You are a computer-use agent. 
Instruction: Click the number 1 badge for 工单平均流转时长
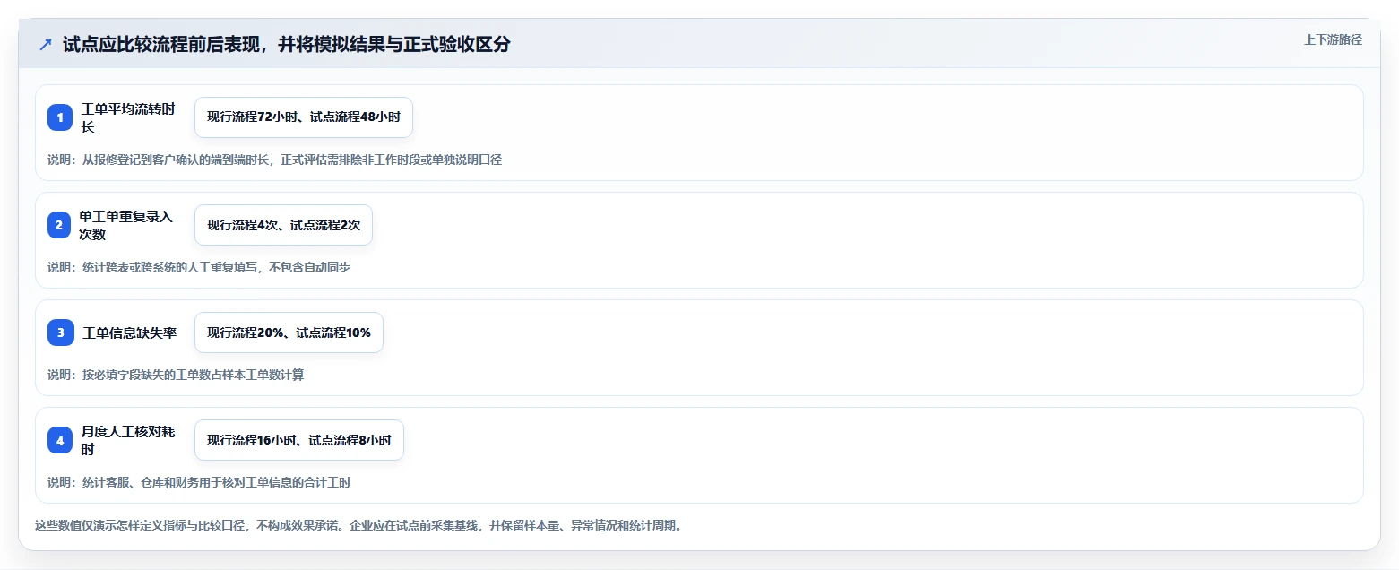60,117
